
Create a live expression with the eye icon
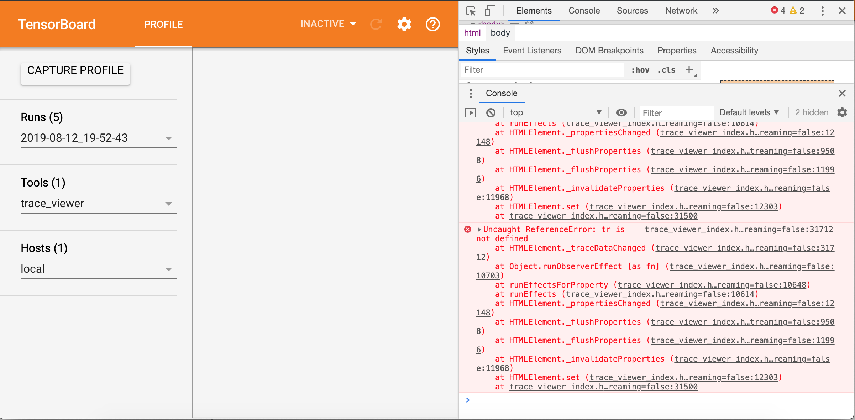(x=621, y=112)
